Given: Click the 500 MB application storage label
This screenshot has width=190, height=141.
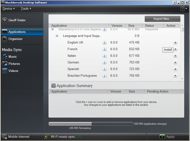Looking at the screenshot, I should (x=150, y=124).
